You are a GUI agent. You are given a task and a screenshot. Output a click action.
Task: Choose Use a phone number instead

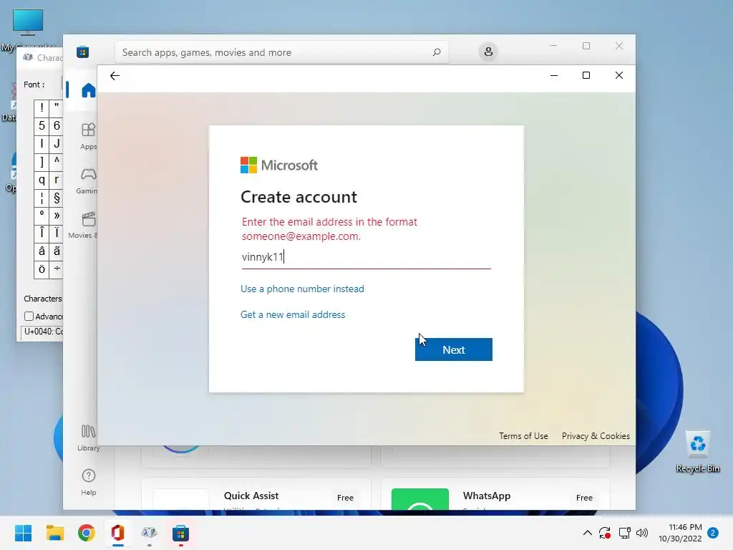point(302,289)
